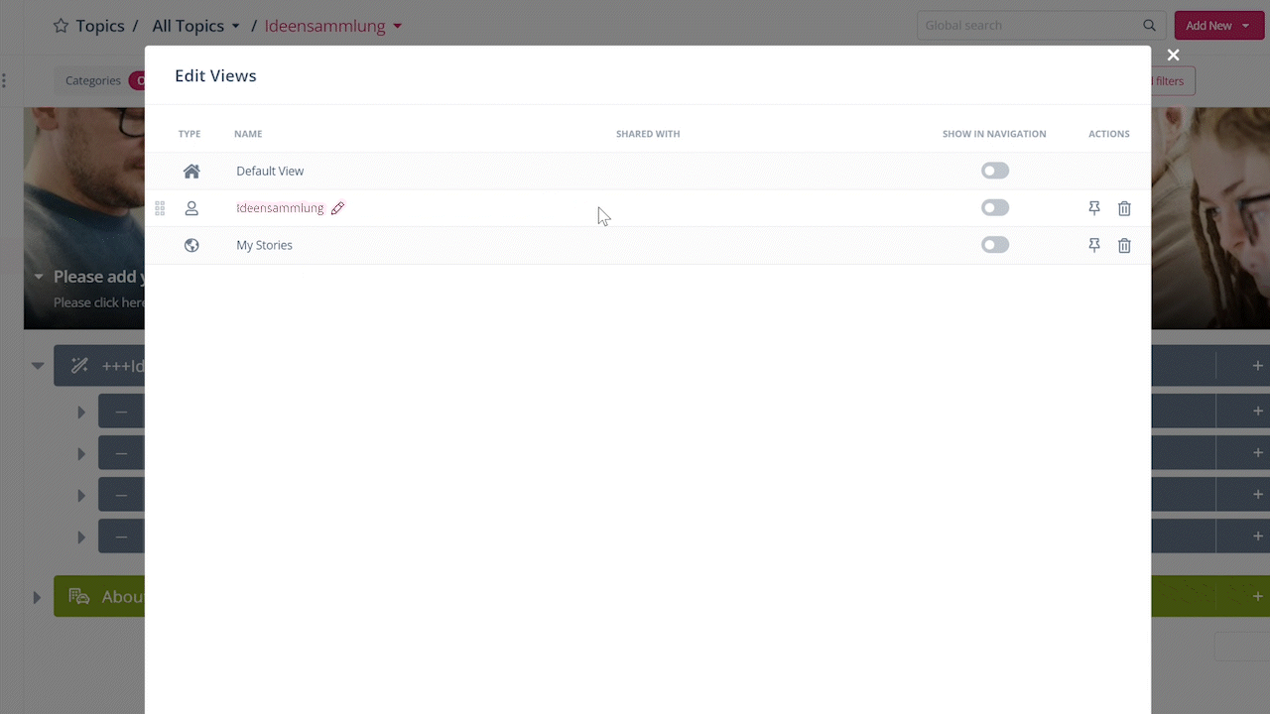Select the Ideensammlung view name
The height and width of the screenshot is (714, 1270).
coord(280,208)
